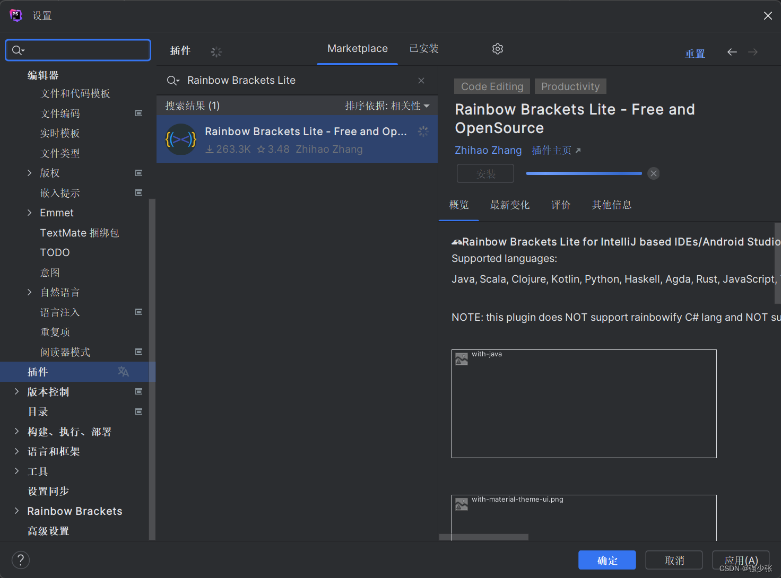
Task: Click the settings tree vertical scrollbar
Action: click(x=152, y=369)
